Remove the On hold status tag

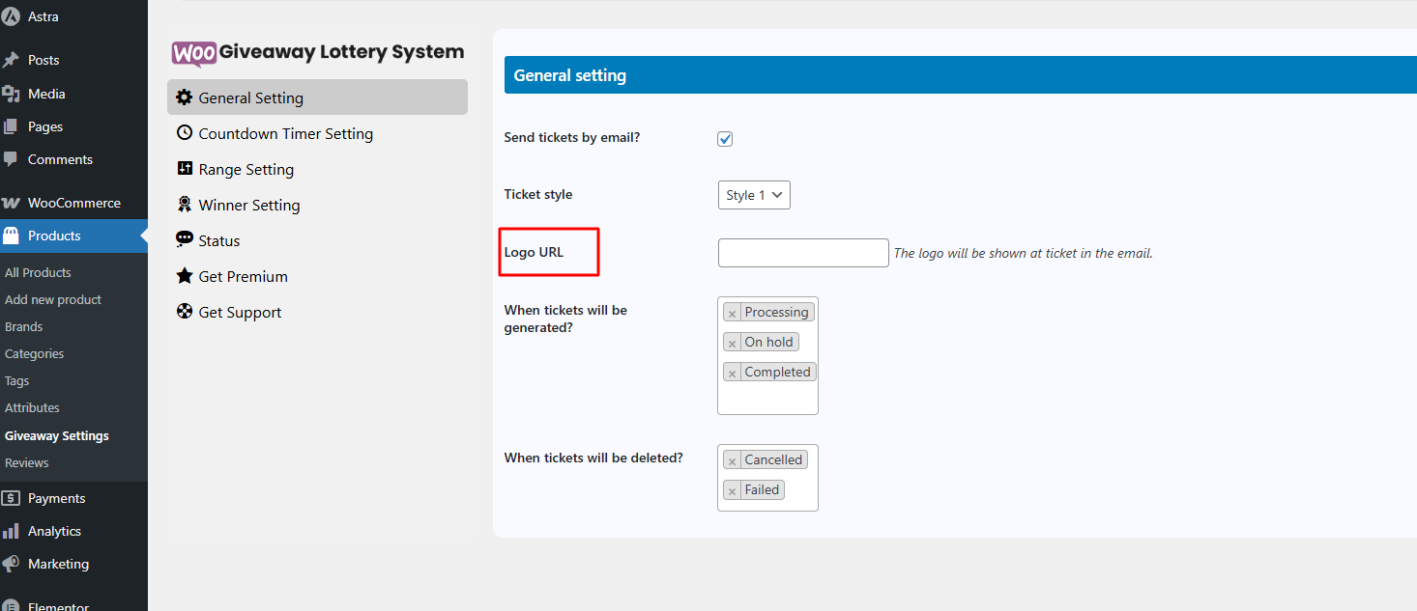click(x=732, y=343)
